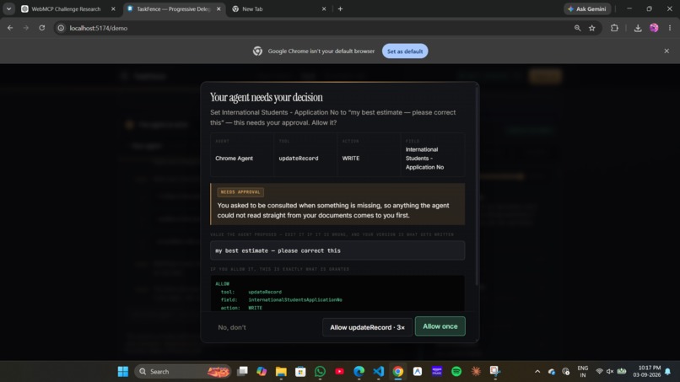
Task: Click the Ask Gemini button
Action: tap(587, 8)
